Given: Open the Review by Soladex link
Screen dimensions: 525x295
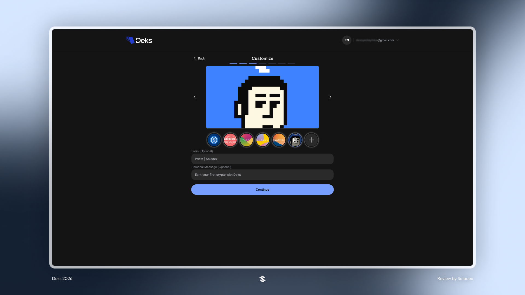Looking at the screenshot, I should pyautogui.click(x=455, y=279).
